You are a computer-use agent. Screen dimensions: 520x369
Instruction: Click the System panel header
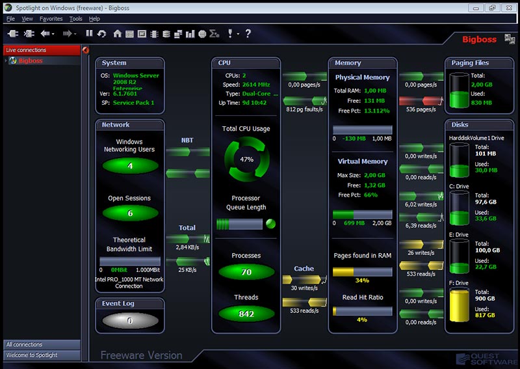pos(130,62)
